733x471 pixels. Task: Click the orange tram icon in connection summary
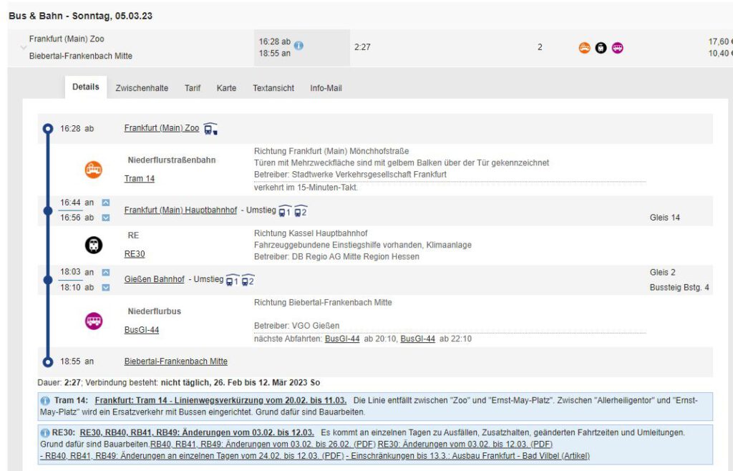(585, 48)
